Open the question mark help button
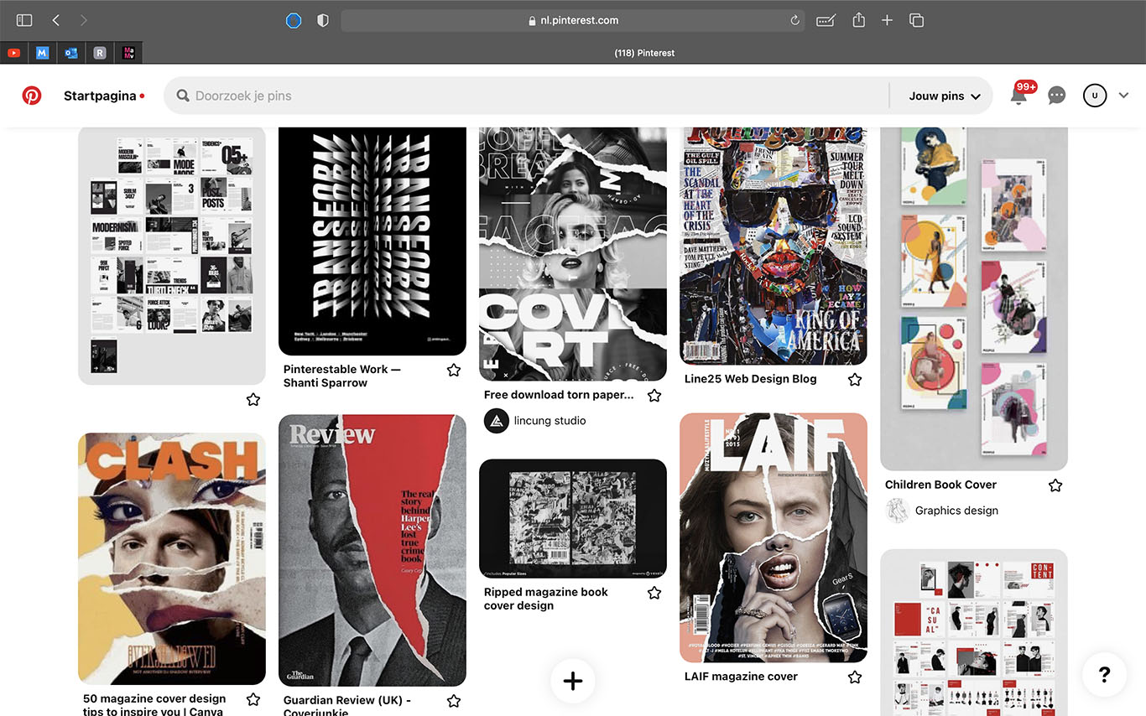1146x716 pixels. (1104, 674)
